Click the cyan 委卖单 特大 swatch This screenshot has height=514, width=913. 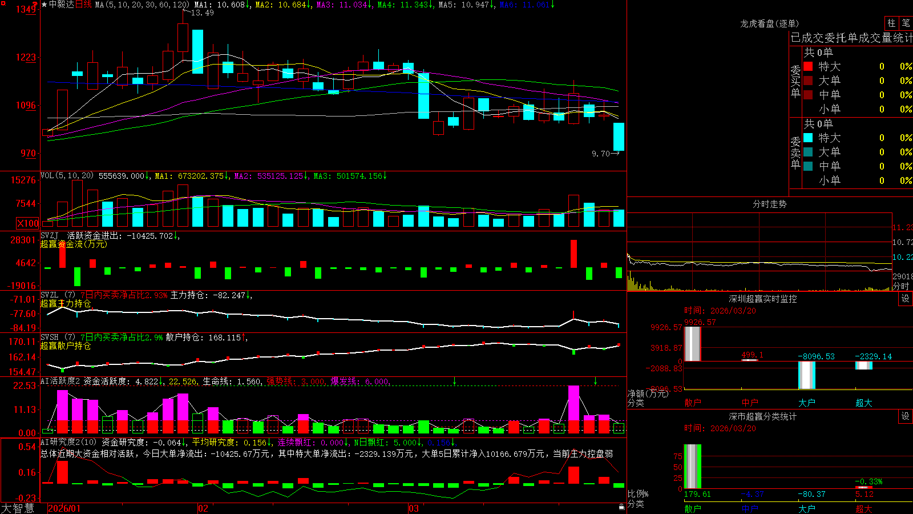[x=808, y=138]
